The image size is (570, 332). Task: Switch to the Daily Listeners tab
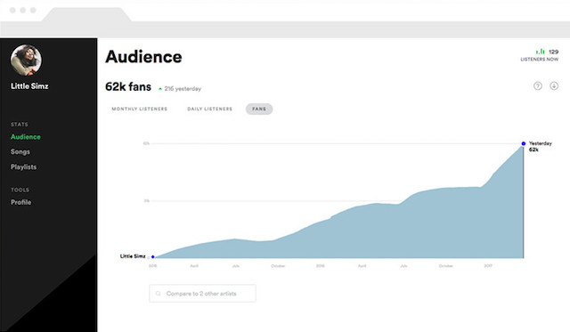210,109
